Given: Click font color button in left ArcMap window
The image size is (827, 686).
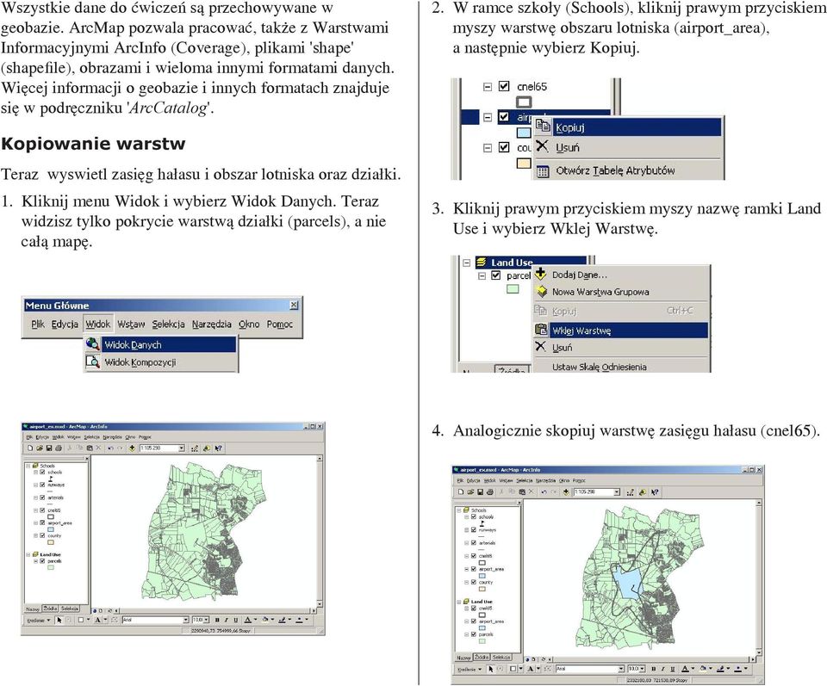Looking at the screenshot, I should tap(250, 620).
